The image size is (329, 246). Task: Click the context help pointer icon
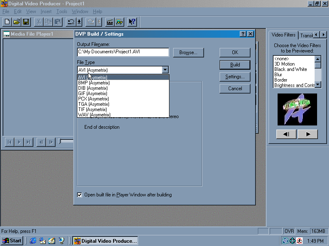tap(132, 22)
